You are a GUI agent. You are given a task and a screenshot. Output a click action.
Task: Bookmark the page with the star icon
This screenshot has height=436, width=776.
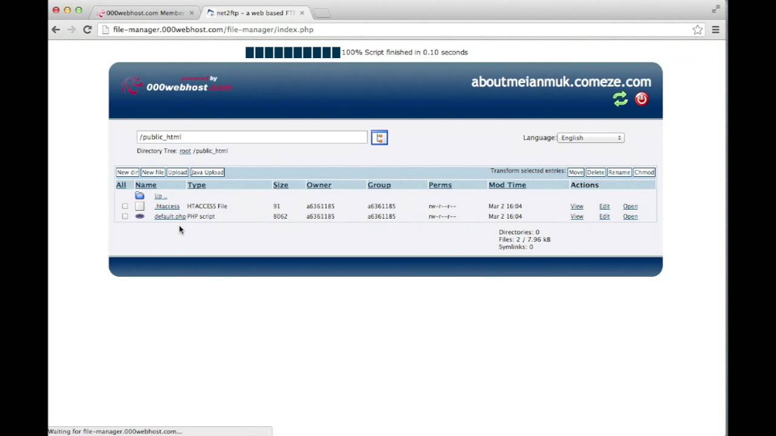point(698,30)
